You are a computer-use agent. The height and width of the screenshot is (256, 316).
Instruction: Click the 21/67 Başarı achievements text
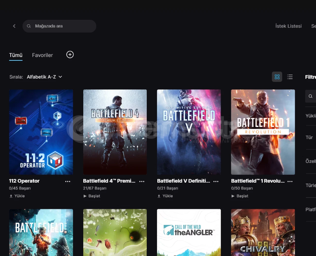pos(95,188)
